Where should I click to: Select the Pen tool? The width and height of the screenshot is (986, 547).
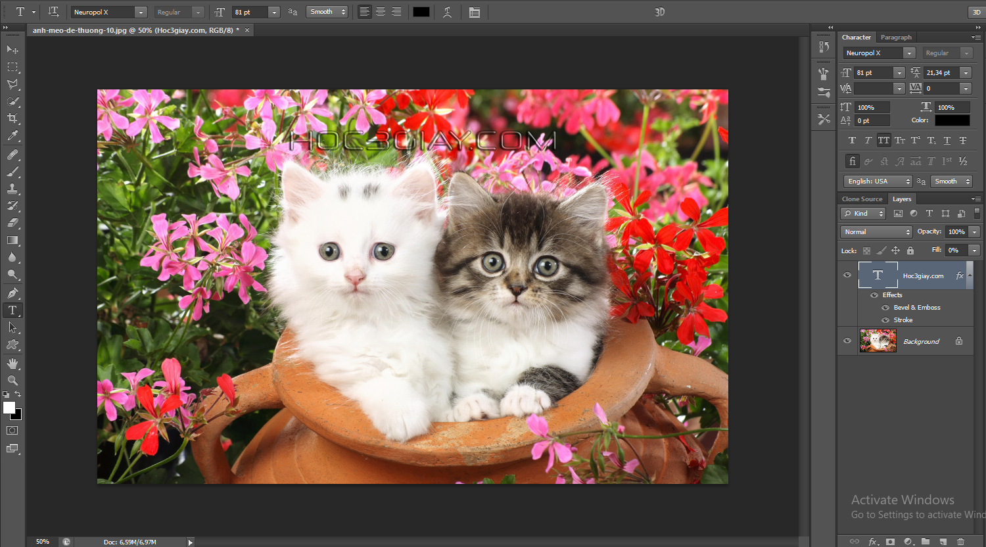click(x=12, y=293)
